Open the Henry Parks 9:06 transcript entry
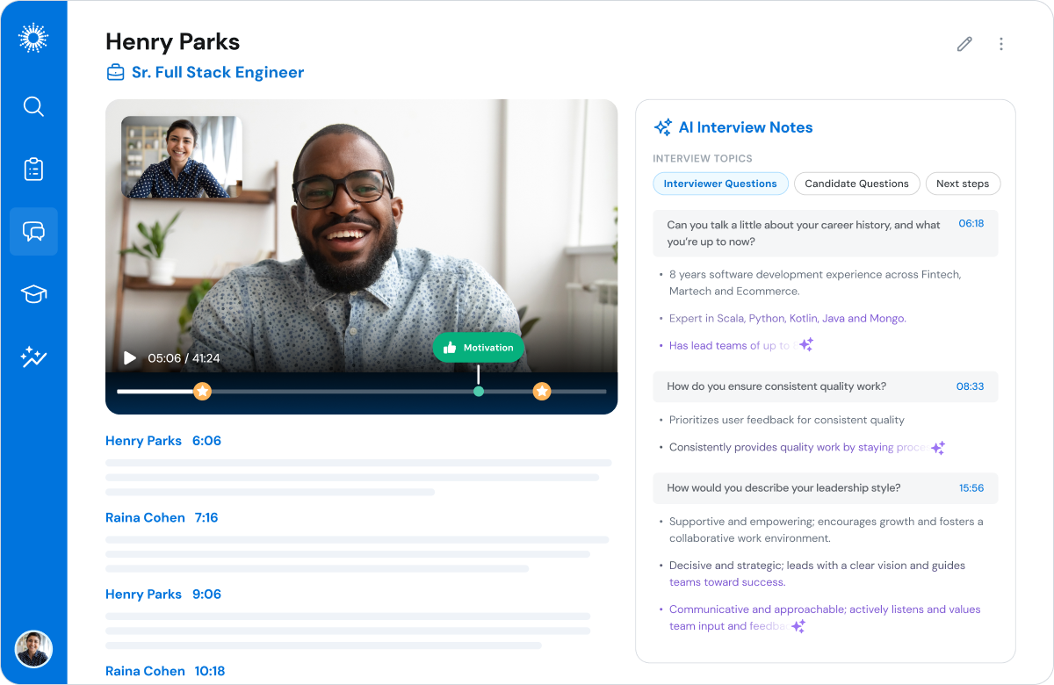 (163, 595)
